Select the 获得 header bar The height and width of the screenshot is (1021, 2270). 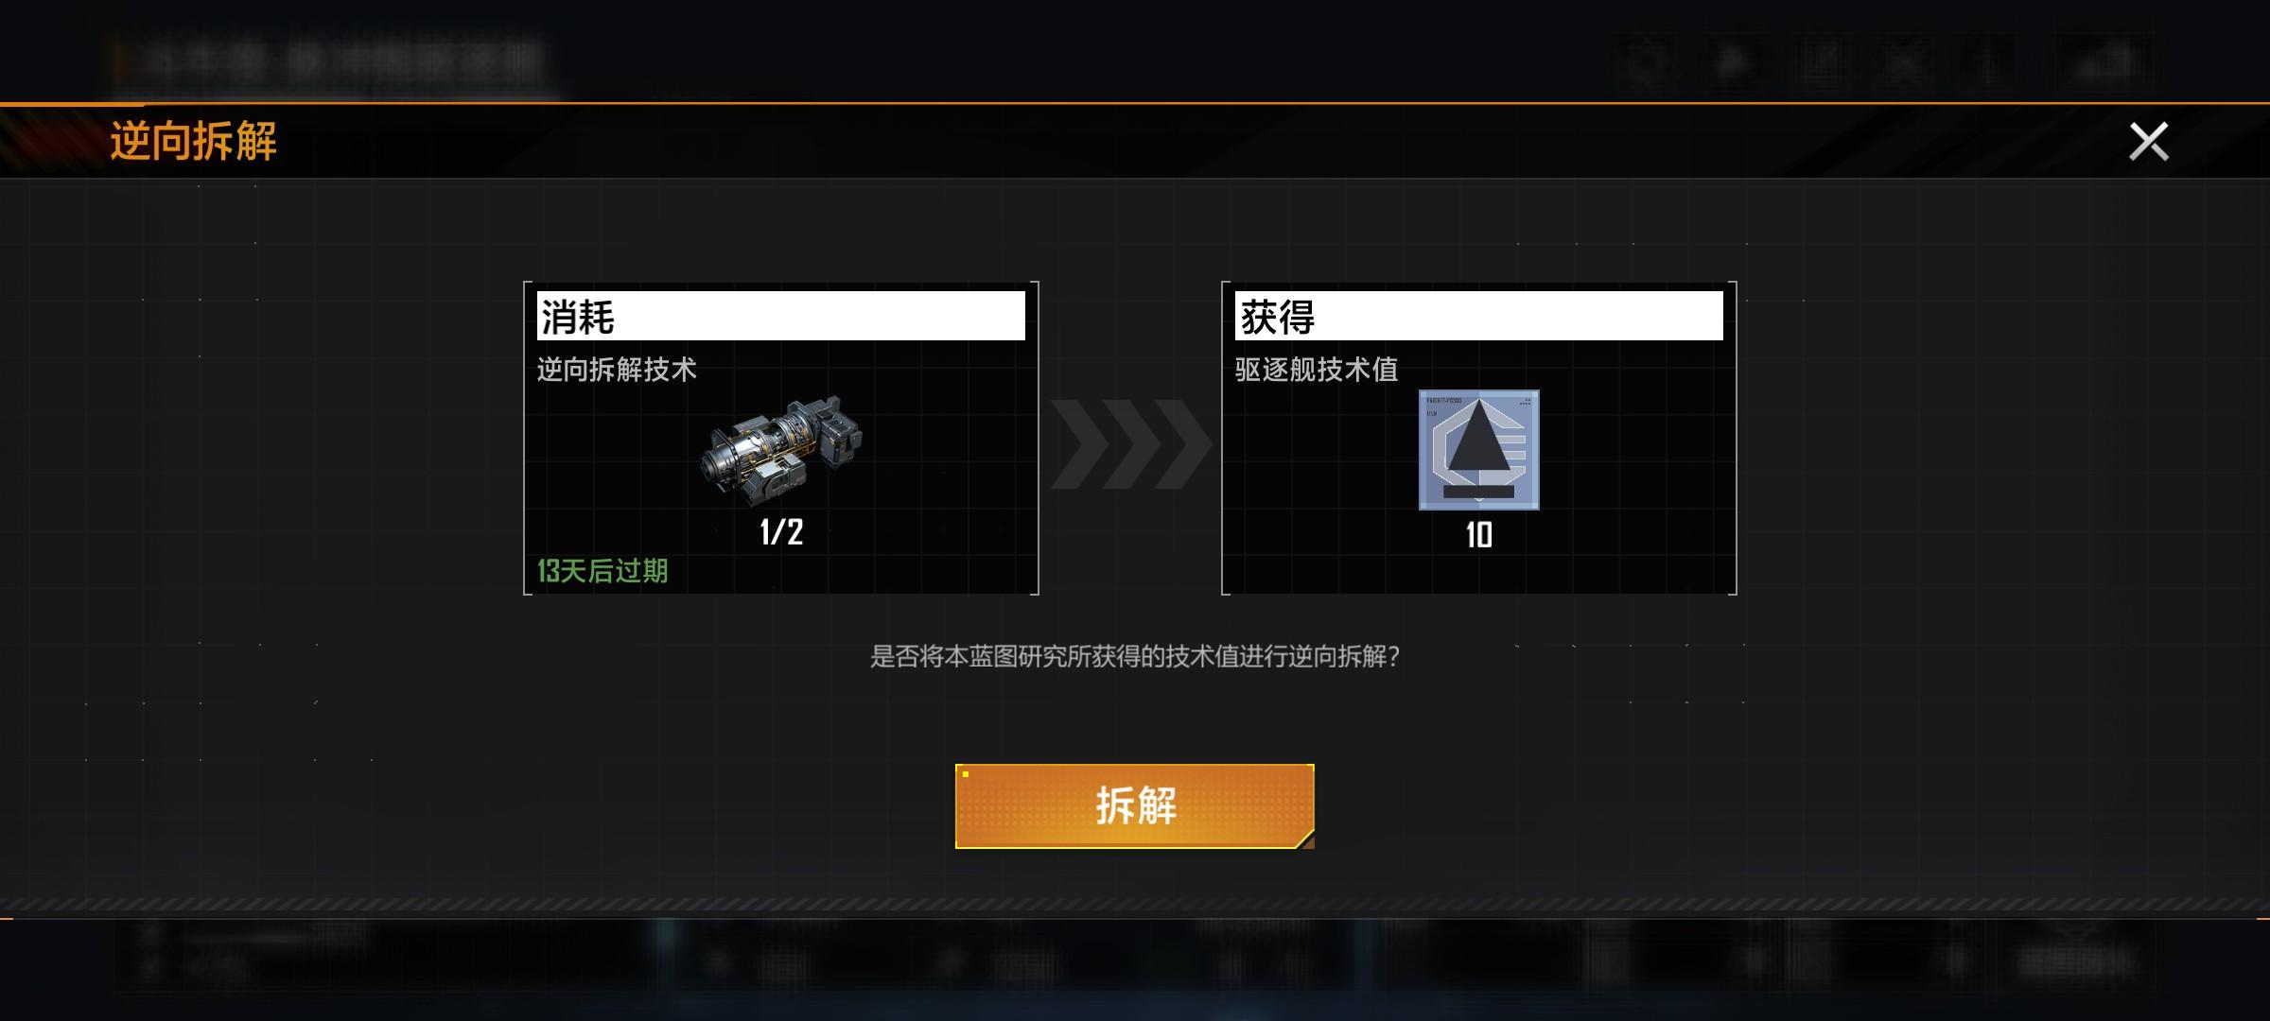click(1478, 316)
